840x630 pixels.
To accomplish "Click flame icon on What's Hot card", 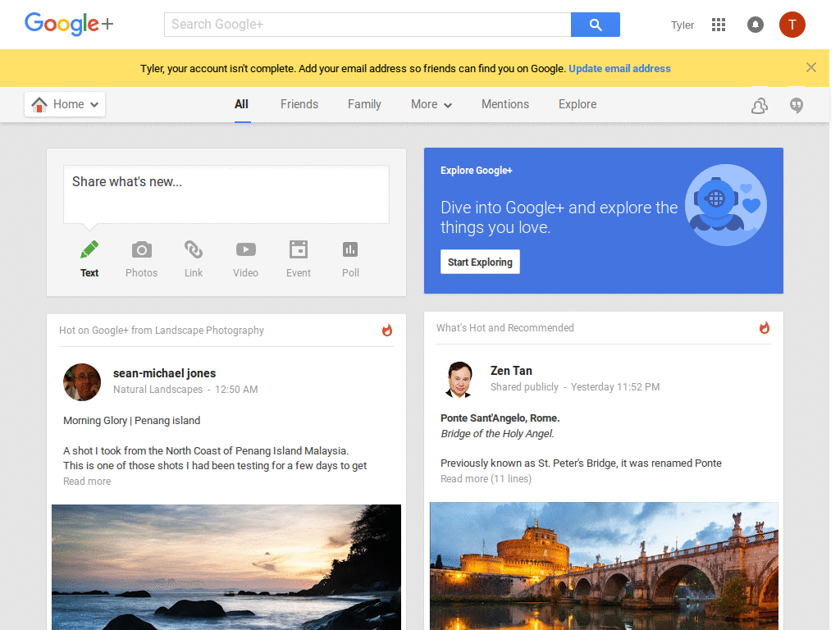I will point(765,327).
